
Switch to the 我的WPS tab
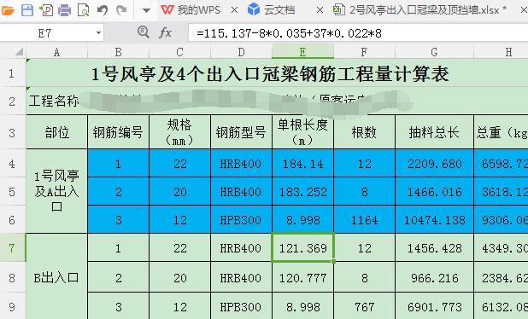click(x=191, y=10)
